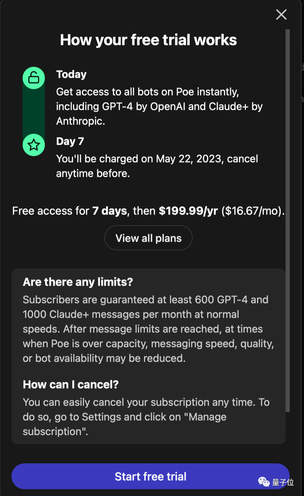Click the bold '7 days' text
This screenshot has width=304, height=496.
(x=109, y=211)
